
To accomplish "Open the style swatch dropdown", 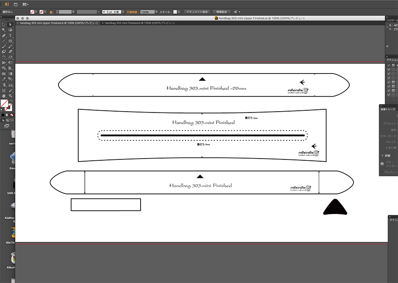I will 180,12.
